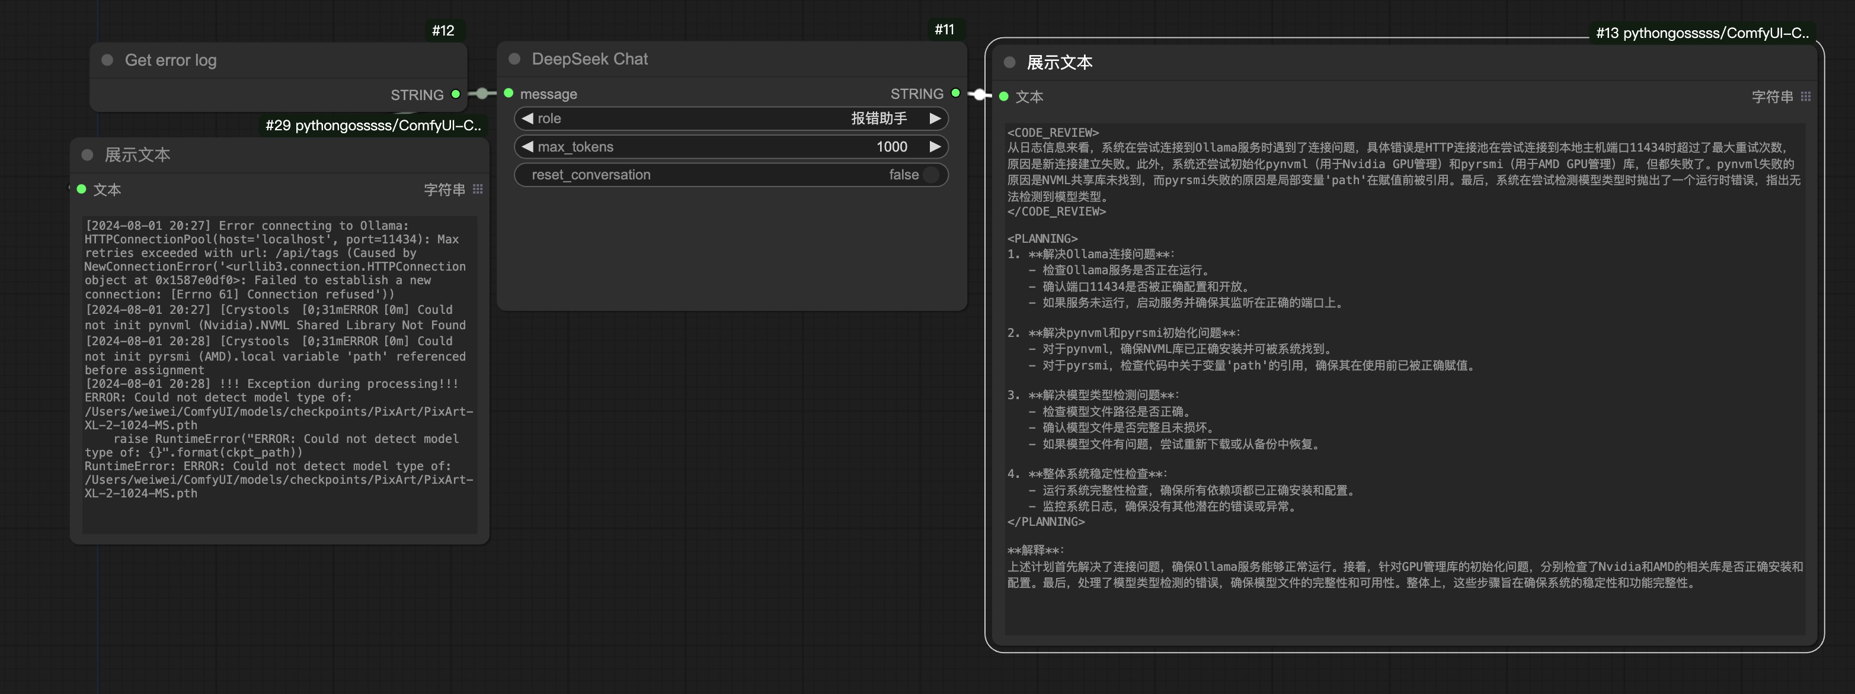Open the role dropdown showing 报错助手
The image size is (1855, 694).
[731, 118]
